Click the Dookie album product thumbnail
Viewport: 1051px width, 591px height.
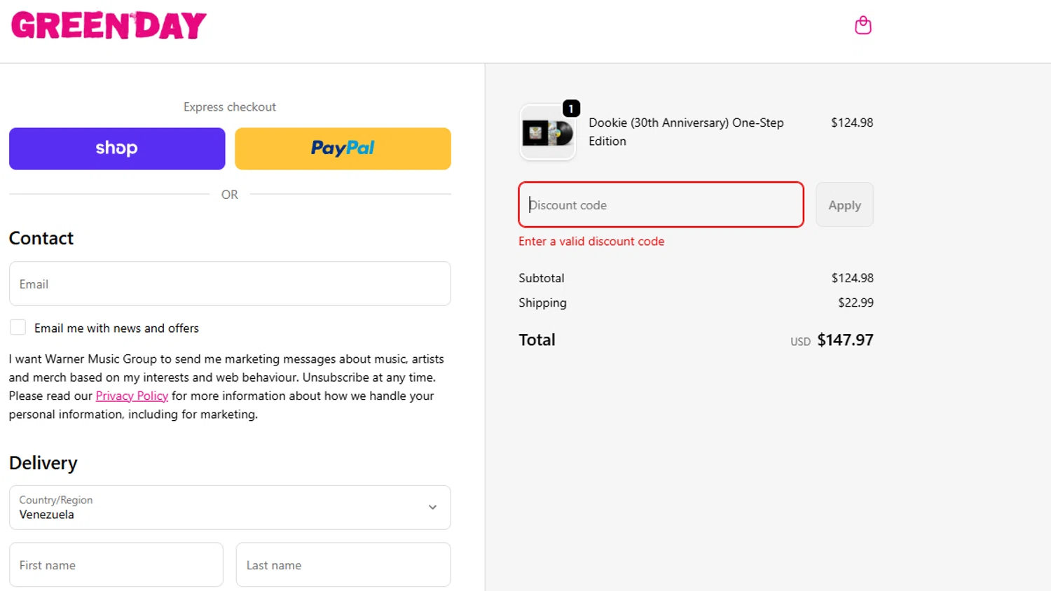click(547, 132)
